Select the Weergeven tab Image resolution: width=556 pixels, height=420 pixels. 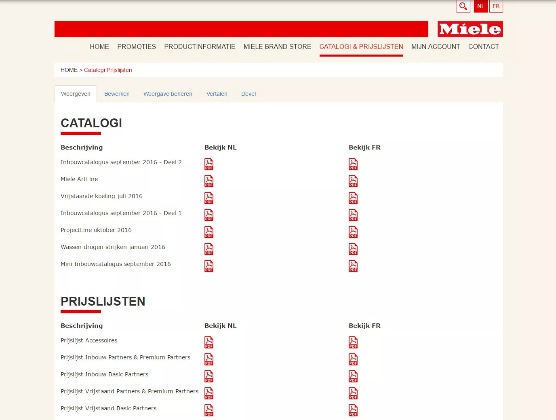(x=76, y=94)
